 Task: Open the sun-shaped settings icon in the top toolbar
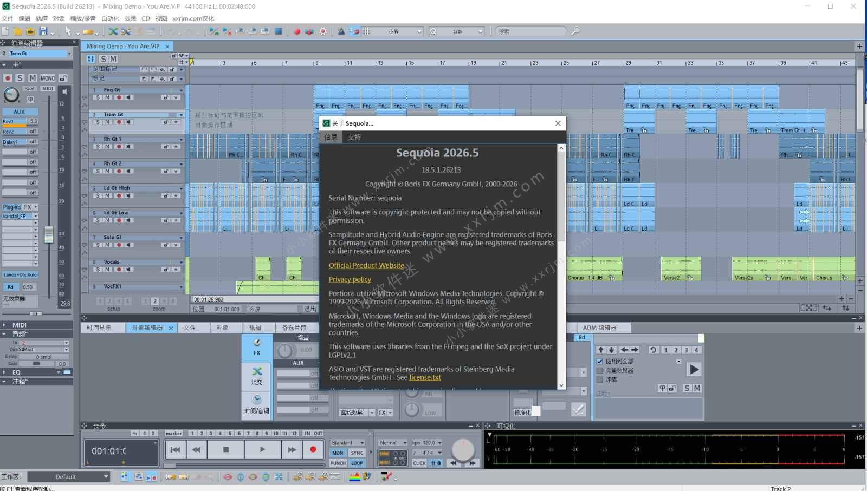pos(323,31)
